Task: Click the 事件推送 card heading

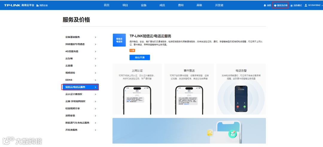Action: 189,71
